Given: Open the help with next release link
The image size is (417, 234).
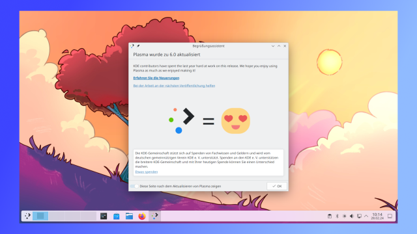Looking at the screenshot, I should 174,86.
